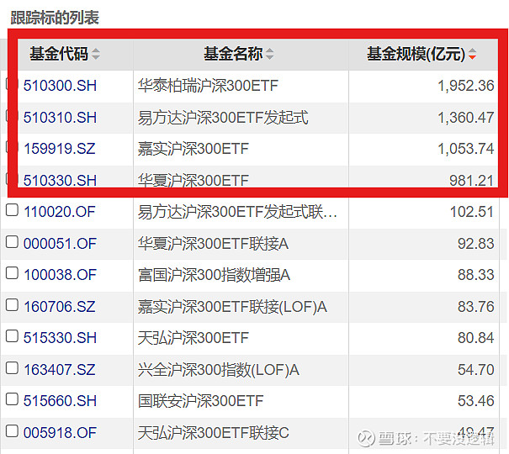Click the 跟踪标的列表 heading

click(x=55, y=18)
